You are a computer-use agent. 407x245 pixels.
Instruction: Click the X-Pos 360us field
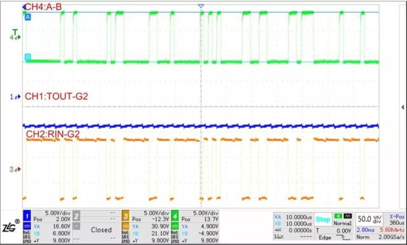396,220
